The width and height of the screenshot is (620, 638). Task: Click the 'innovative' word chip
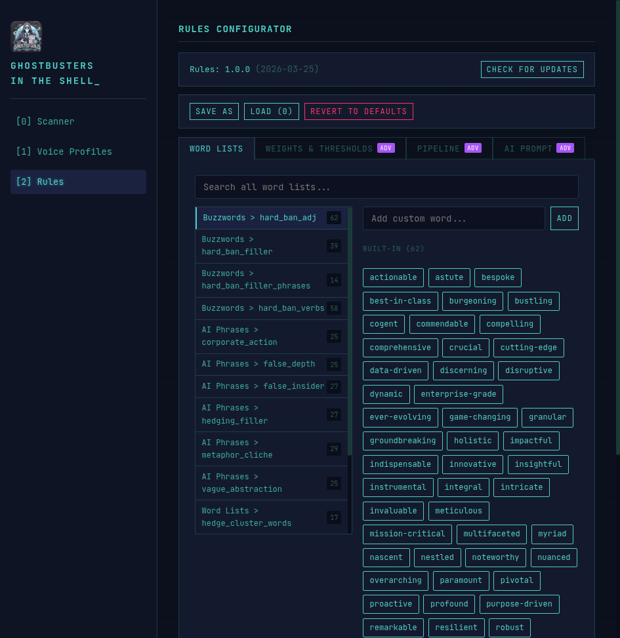pos(472,465)
